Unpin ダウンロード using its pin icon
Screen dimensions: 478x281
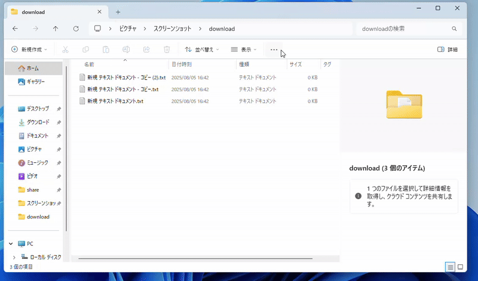pyautogui.click(x=59, y=122)
